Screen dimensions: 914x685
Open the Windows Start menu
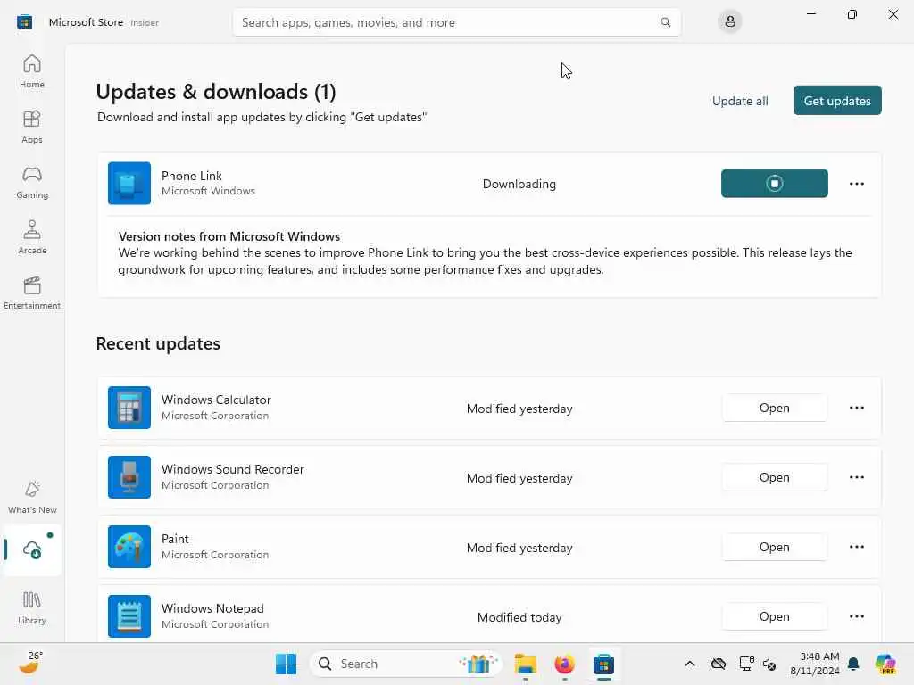[x=286, y=664]
